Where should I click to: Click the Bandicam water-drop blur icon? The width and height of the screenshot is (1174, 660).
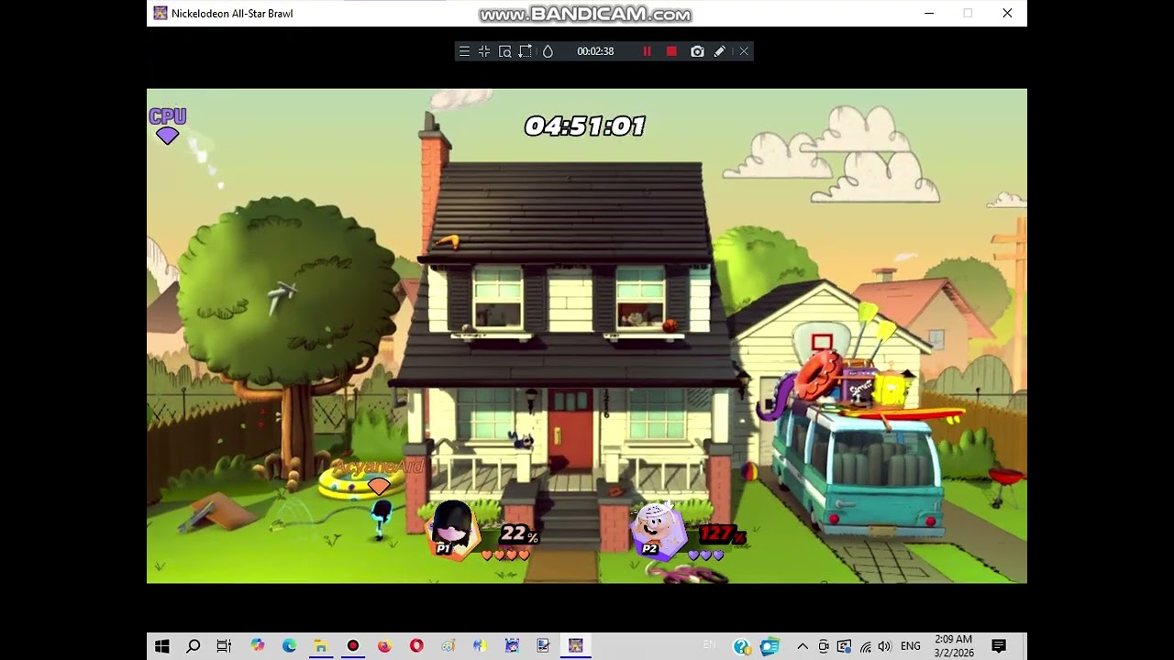[548, 51]
